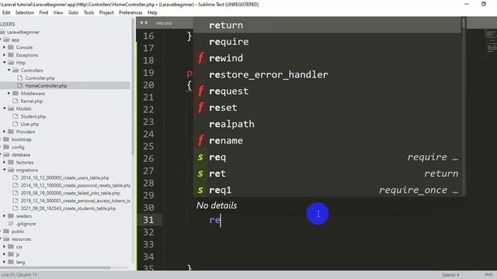
Task: Pick reset function suggestion
Action: coord(327,108)
